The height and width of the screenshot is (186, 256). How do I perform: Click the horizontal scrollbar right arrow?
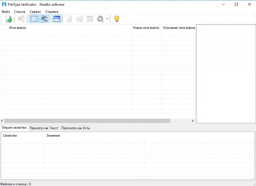coord(193,121)
